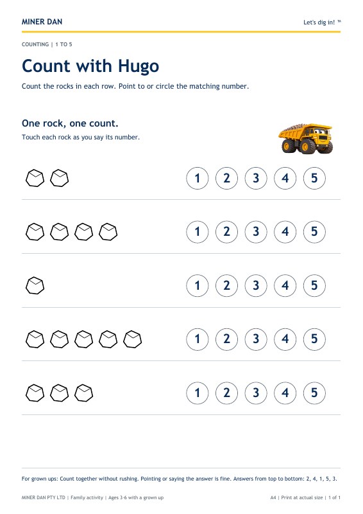363x514 pixels.
Task: Touch the second rock in the top row
Action: [x=59, y=178]
